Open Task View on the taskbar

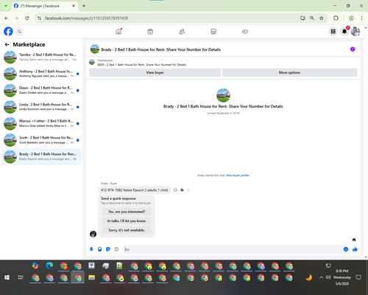click(21, 277)
